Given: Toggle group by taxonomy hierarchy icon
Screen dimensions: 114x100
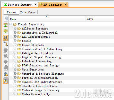Looking at the screenshot, I should pos(6,44).
